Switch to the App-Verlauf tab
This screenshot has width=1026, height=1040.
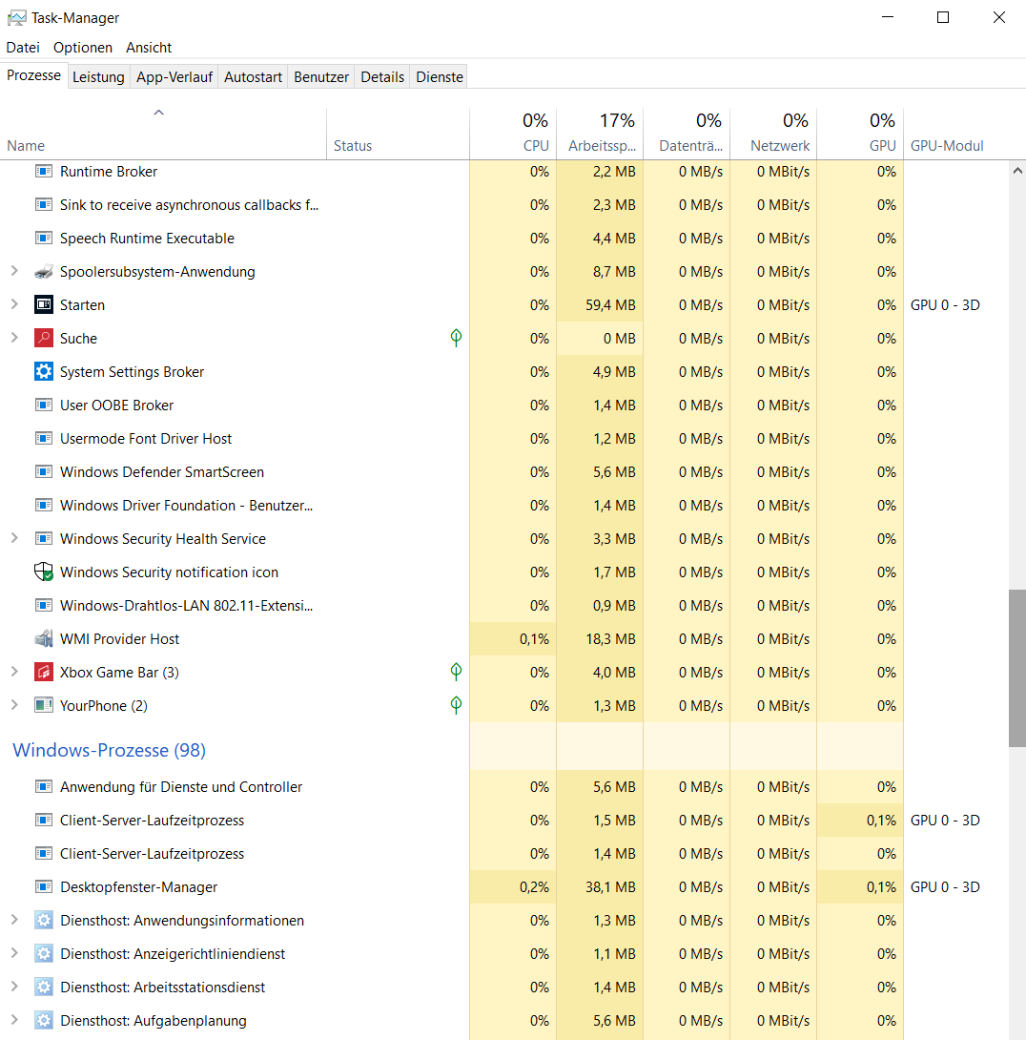tap(174, 77)
